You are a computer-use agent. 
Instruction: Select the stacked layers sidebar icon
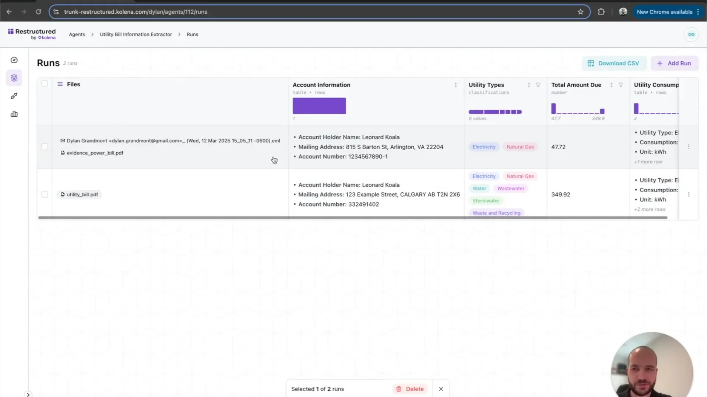click(14, 78)
